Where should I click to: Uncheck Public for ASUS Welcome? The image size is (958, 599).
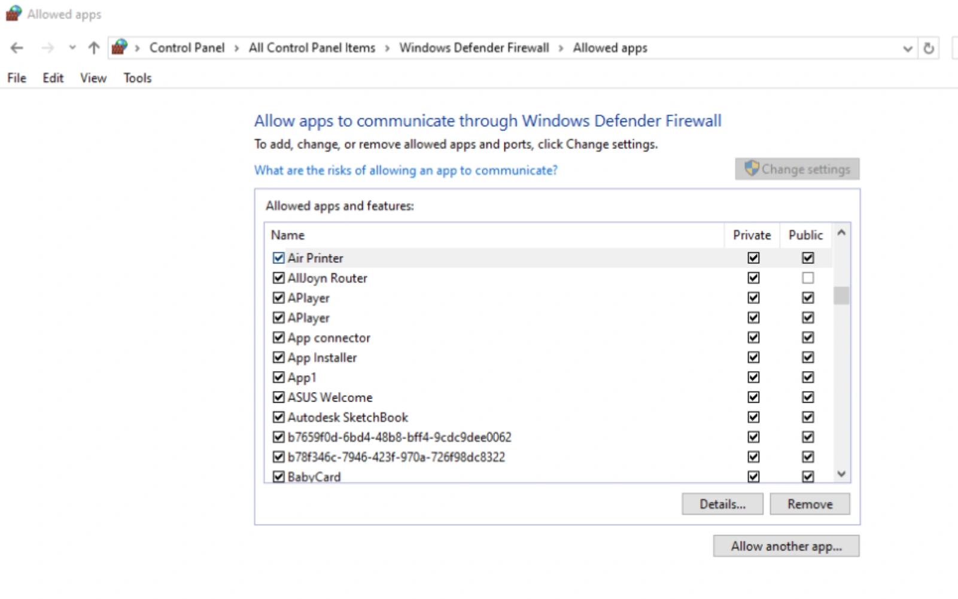808,397
